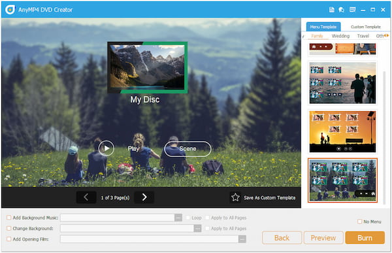Screen dimensions: 392x253
Task: Open the file document icon in the title bar
Action: 331,10
